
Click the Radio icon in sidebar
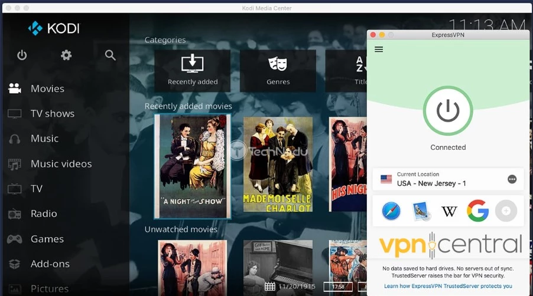coord(15,214)
